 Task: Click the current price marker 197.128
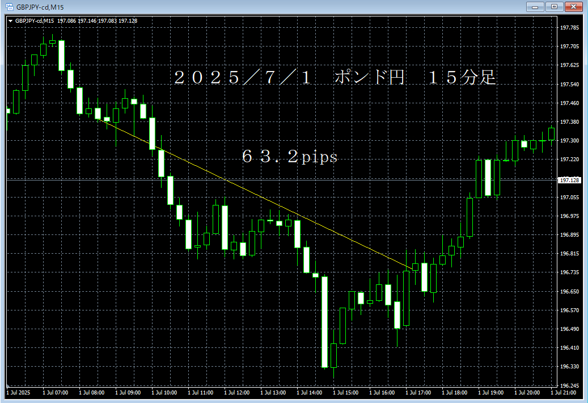(x=569, y=180)
